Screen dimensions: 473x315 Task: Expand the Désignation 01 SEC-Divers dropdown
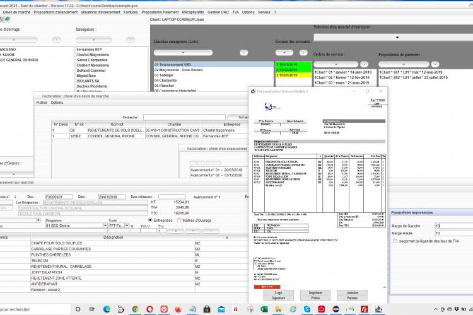(105, 226)
